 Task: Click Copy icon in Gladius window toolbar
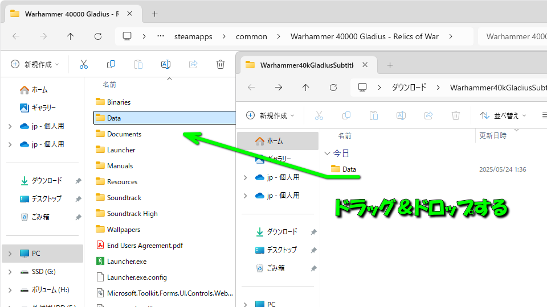tap(111, 64)
